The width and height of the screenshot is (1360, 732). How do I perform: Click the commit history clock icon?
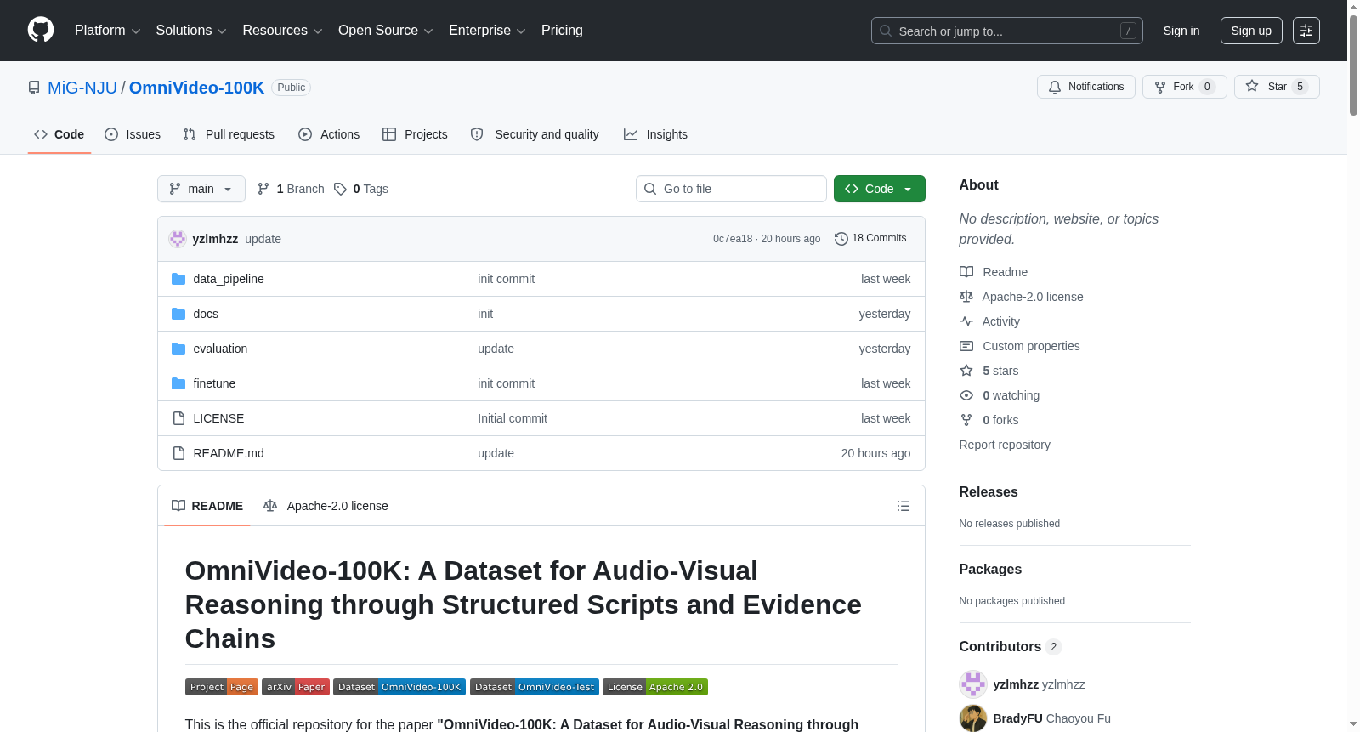point(841,239)
